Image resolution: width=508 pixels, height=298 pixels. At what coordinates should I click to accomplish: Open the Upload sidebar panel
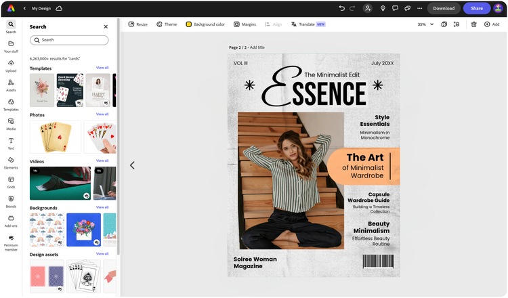11,66
